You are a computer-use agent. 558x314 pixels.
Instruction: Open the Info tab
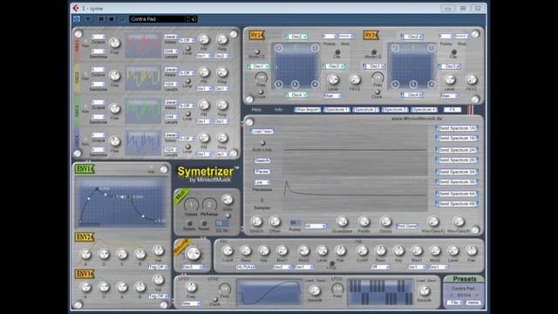pyautogui.click(x=278, y=110)
